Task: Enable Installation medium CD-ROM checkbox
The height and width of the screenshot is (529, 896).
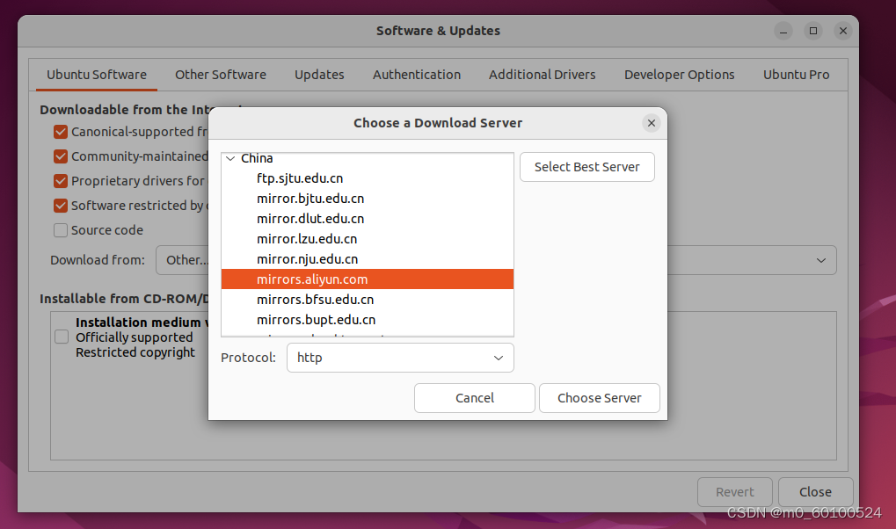Action: pyautogui.click(x=62, y=337)
